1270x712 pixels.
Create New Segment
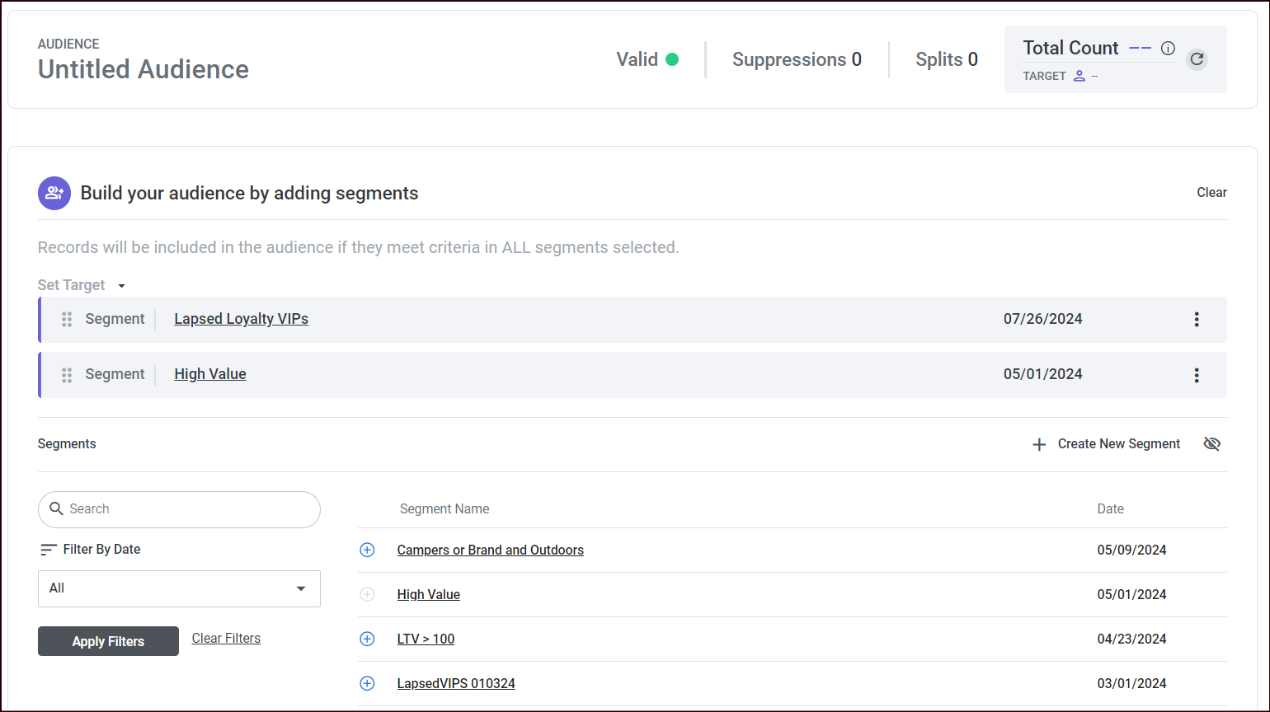(1107, 444)
